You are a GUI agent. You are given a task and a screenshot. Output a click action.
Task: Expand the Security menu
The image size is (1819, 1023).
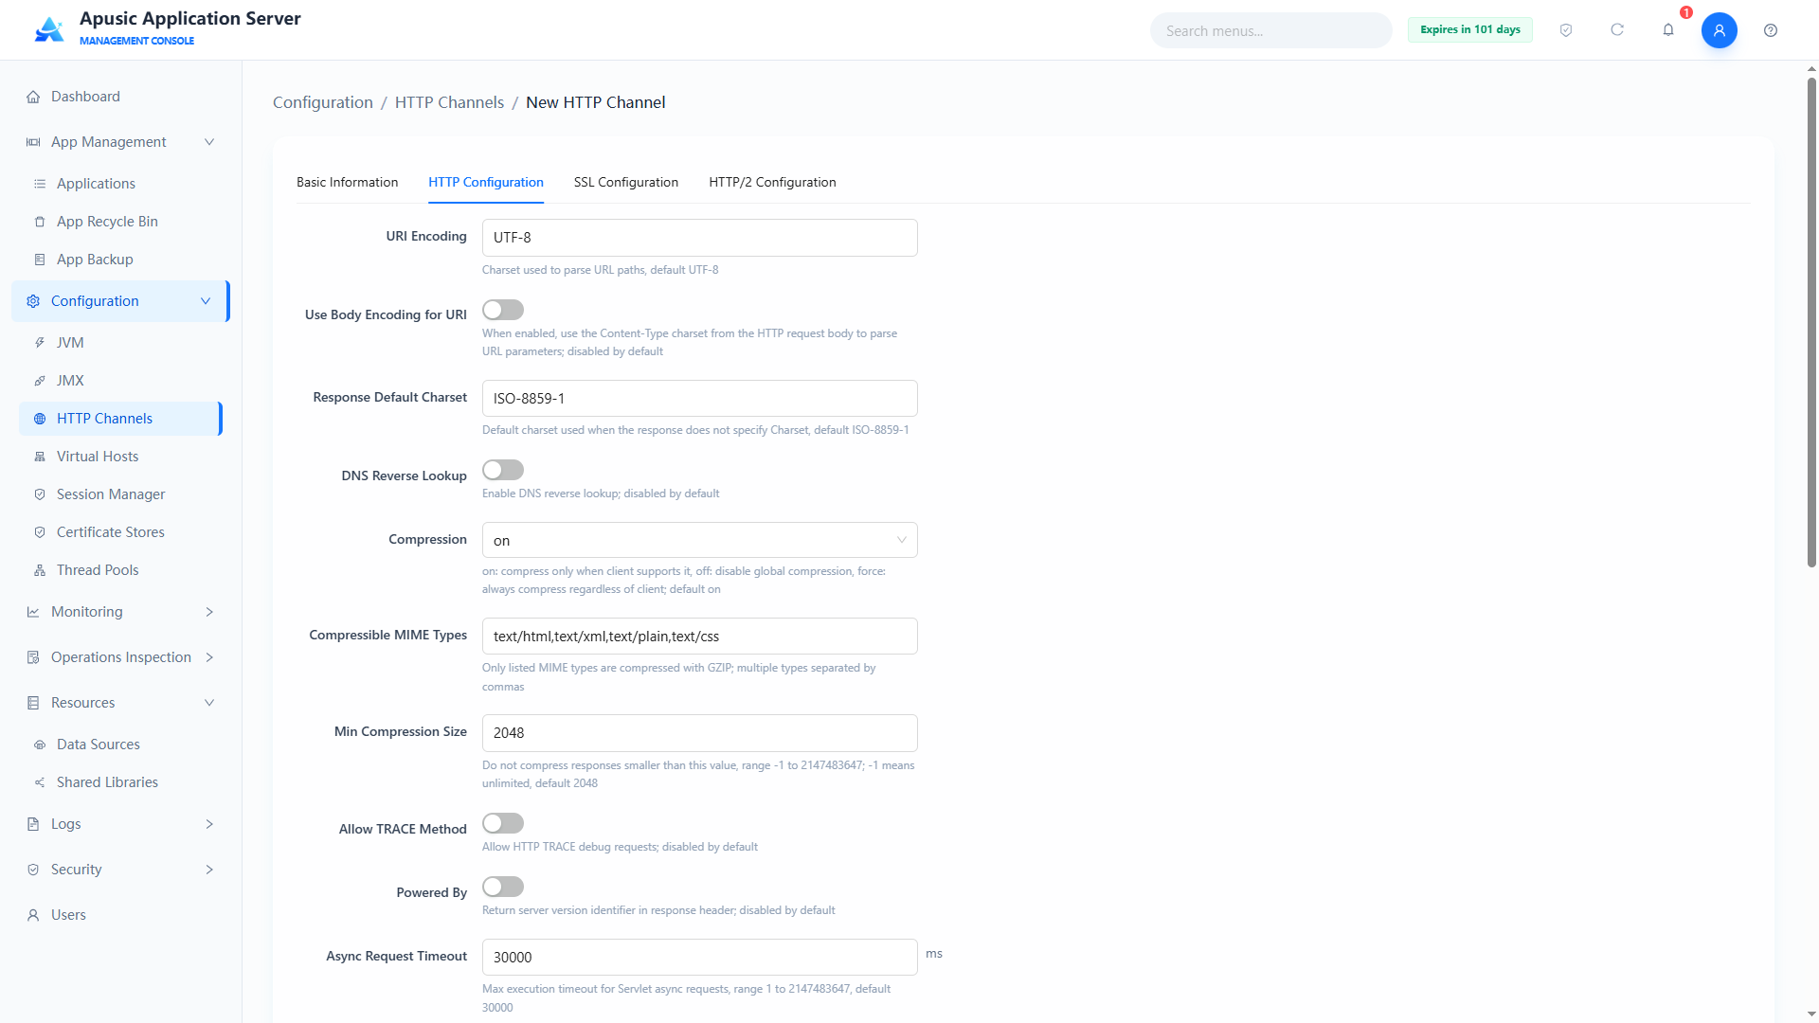[209, 870]
